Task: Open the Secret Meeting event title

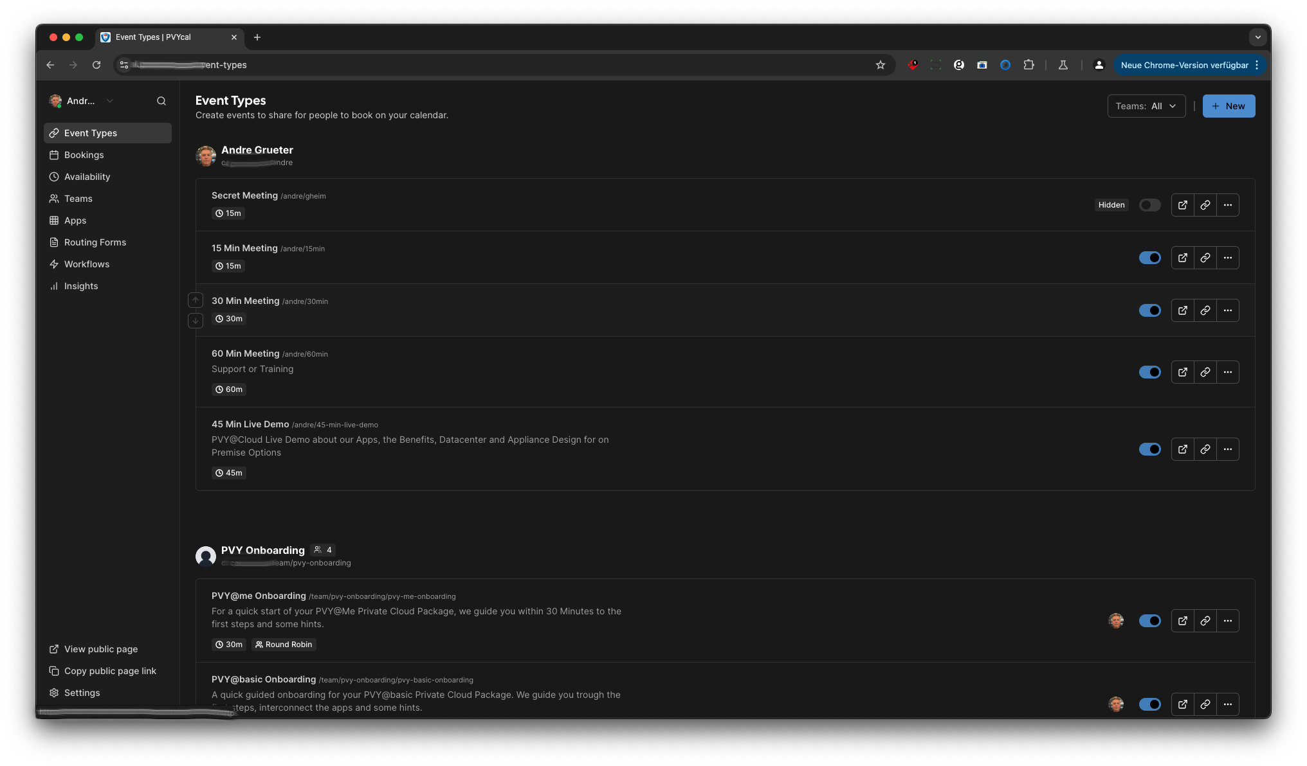Action: pos(244,195)
